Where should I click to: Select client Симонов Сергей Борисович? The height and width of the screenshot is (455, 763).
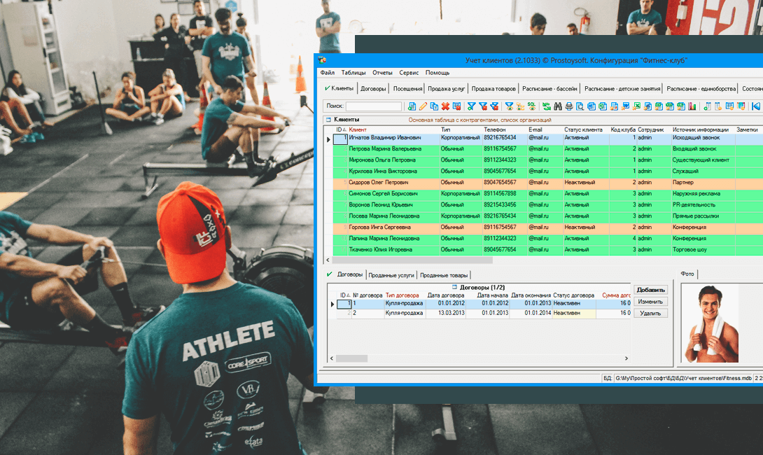pyautogui.click(x=383, y=194)
